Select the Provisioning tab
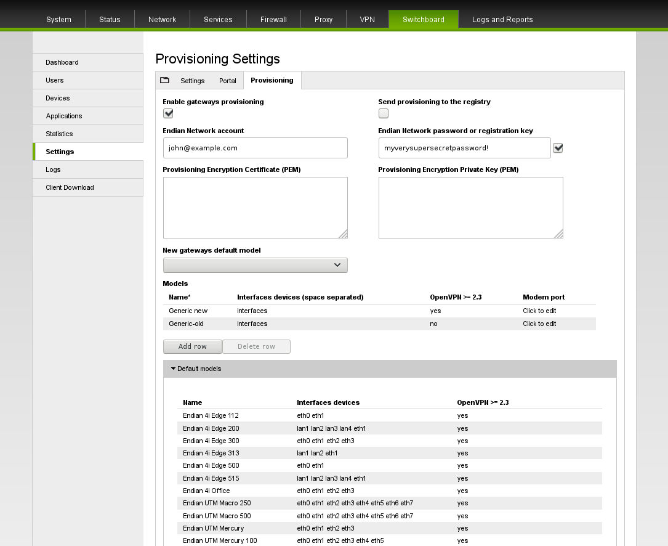This screenshot has height=546, width=668. coord(272,80)
